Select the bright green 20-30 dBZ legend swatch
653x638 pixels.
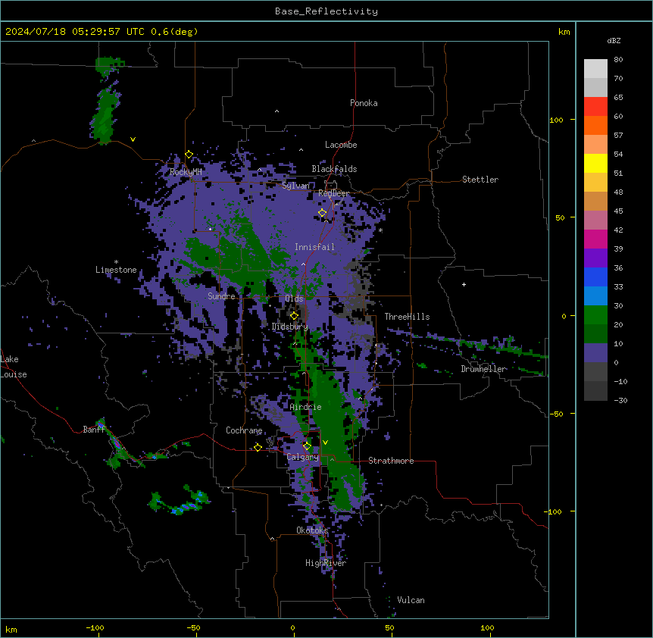(x=595, y=315)
